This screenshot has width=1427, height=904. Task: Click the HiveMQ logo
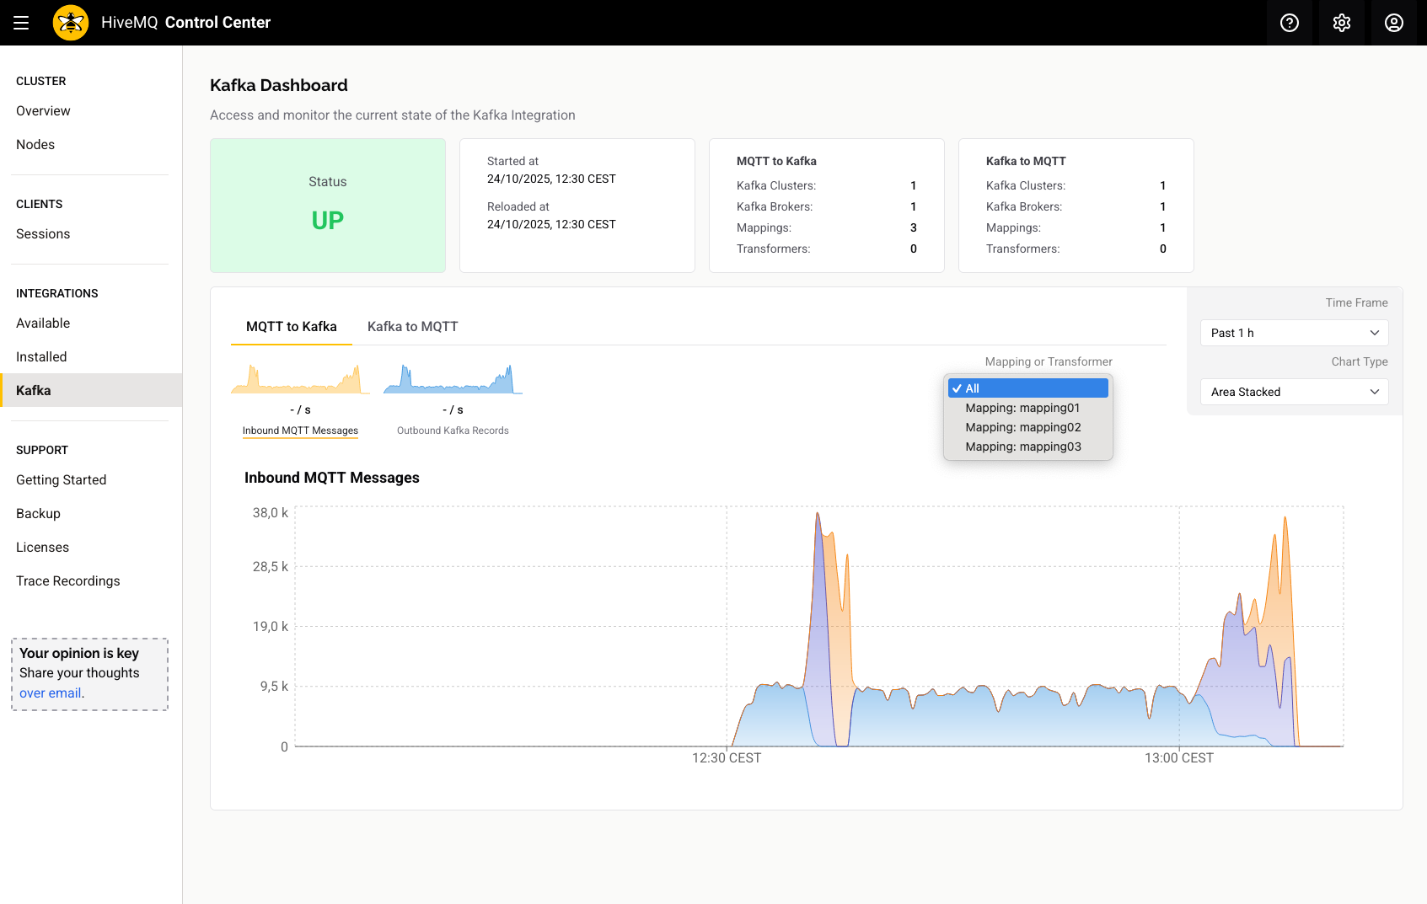(71, 23)
